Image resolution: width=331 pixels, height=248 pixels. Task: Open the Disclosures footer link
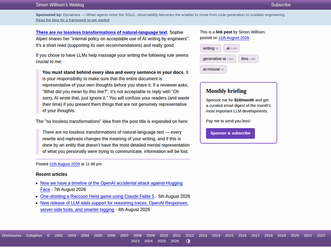click(x=11, y=236)
